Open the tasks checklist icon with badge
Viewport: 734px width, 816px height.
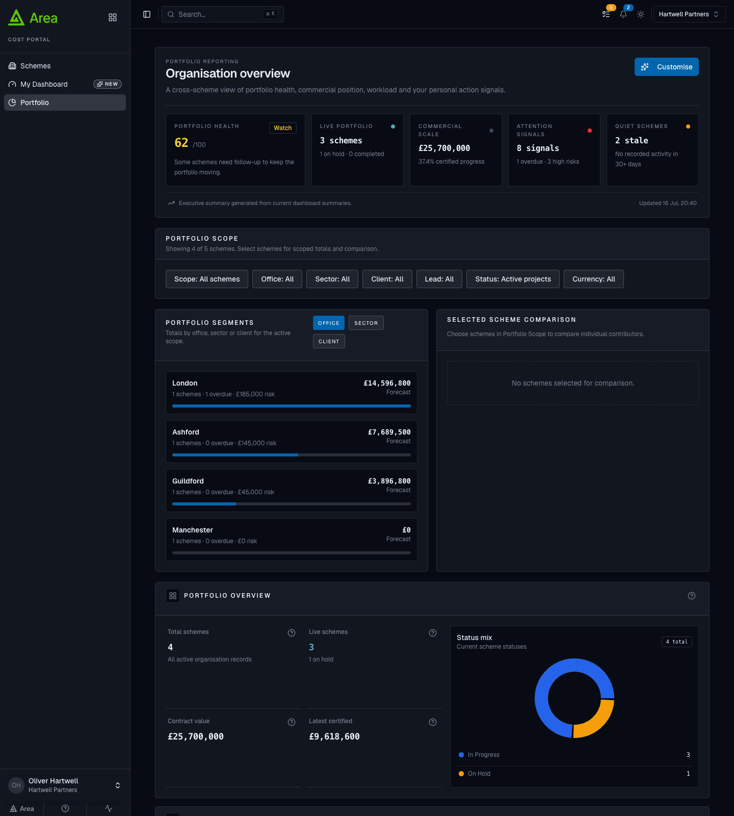pyautogui.click(x=606, y=14)
